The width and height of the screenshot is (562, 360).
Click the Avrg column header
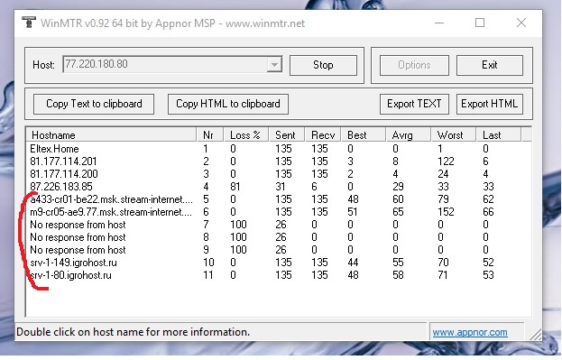(409, 135)
